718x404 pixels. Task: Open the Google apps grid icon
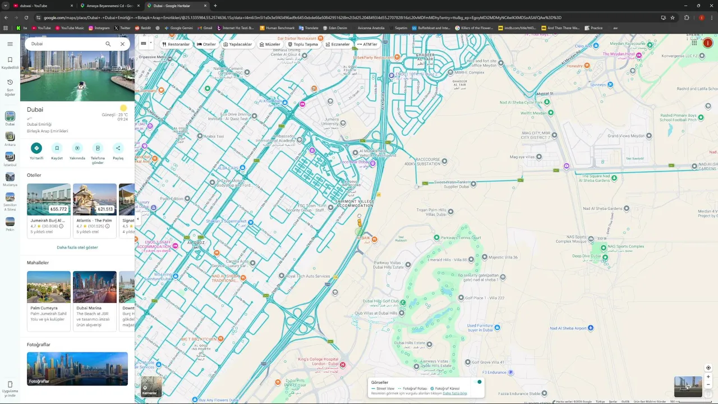694,43
